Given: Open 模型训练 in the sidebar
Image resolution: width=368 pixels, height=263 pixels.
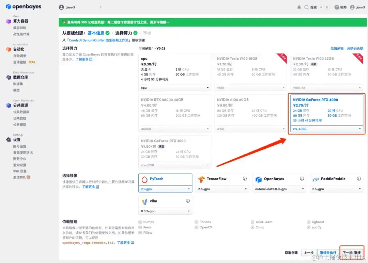Looking at the screenshot, I should point(20,28).
